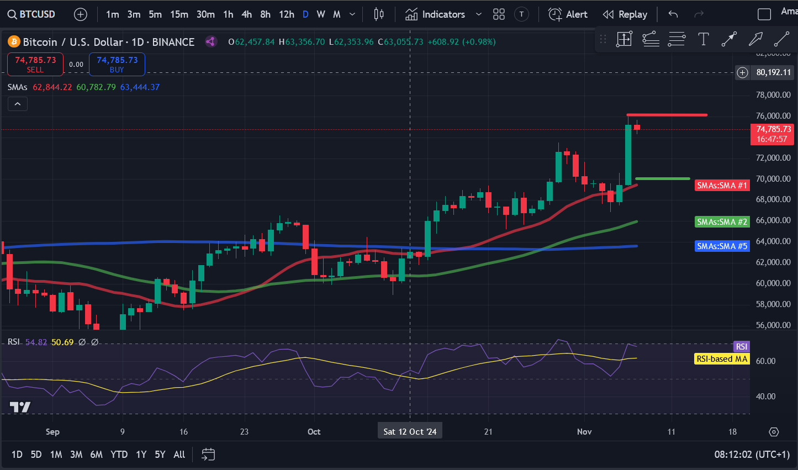Image resolution: width=798 pixels, height=470 pixels.
Task: Click the BUY 74,785.73 button
Action: [x=117, y=64]
